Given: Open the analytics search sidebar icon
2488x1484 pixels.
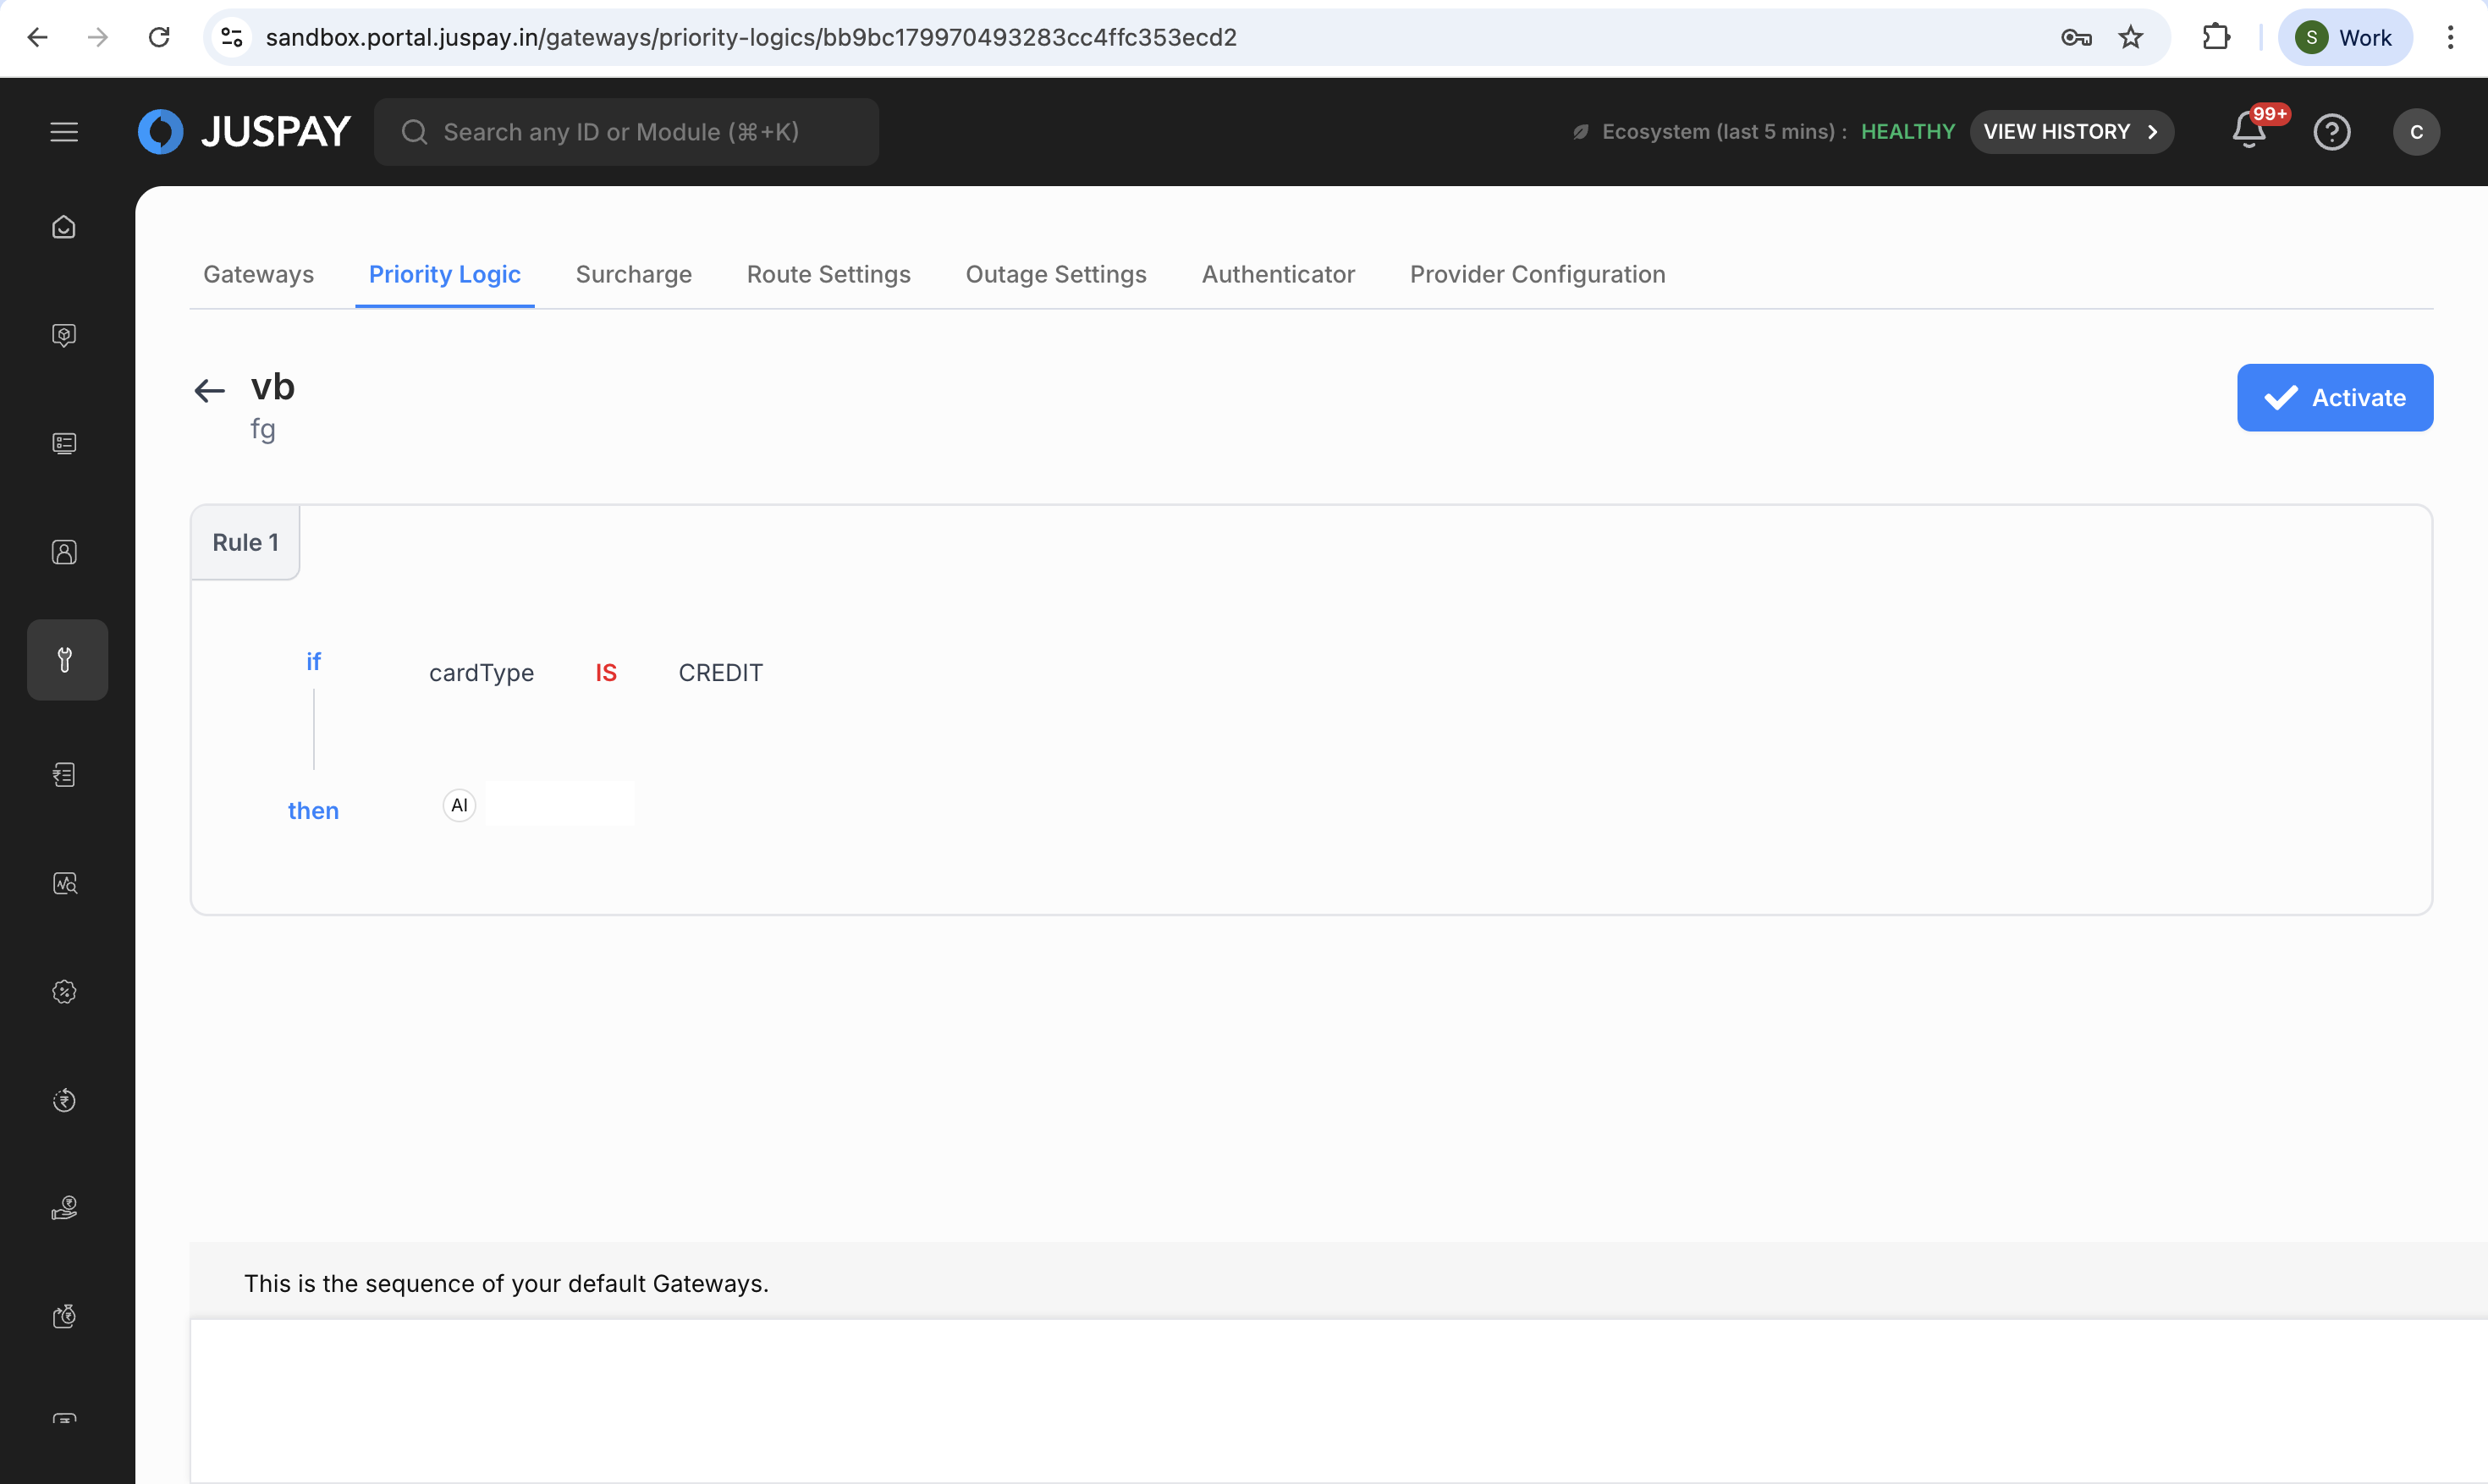Looking at the screenshot, I should coord(64,884).
